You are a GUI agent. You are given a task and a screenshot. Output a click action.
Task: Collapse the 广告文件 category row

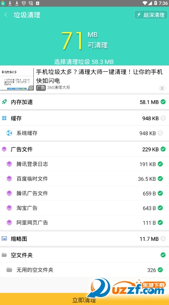[x=84, y=149]
